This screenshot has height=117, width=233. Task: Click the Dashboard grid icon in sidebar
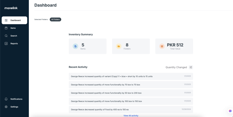(x=6, y=20)
